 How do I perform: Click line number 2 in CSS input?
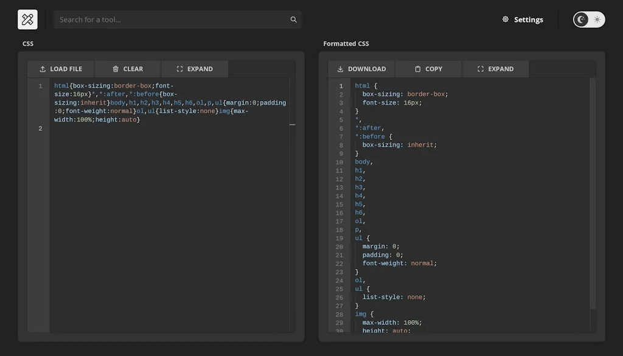pyautogui.click(x=40, y=128)
